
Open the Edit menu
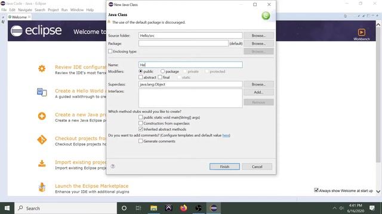point(12,10)
